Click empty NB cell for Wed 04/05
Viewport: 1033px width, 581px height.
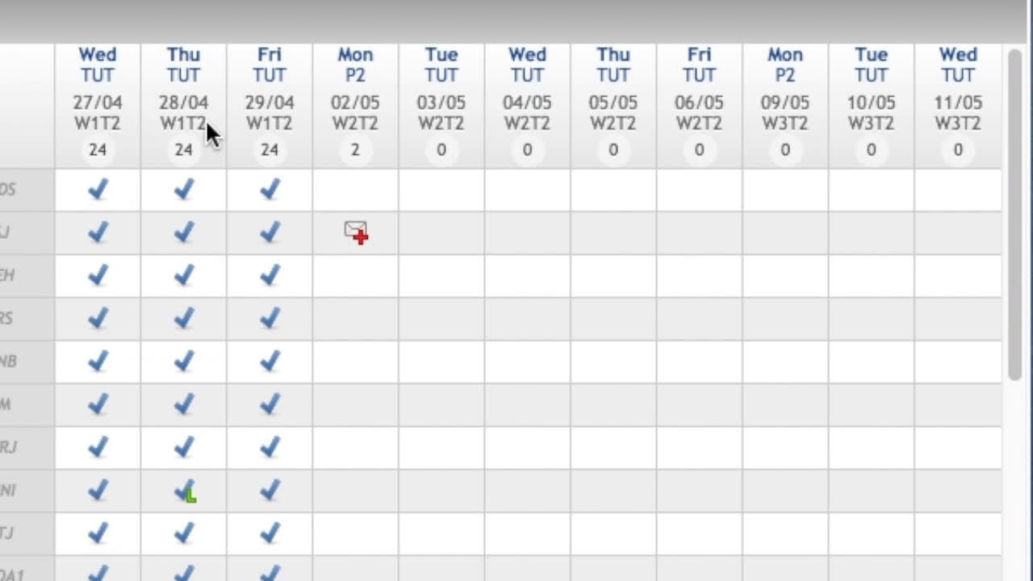(x=527, y=362)
